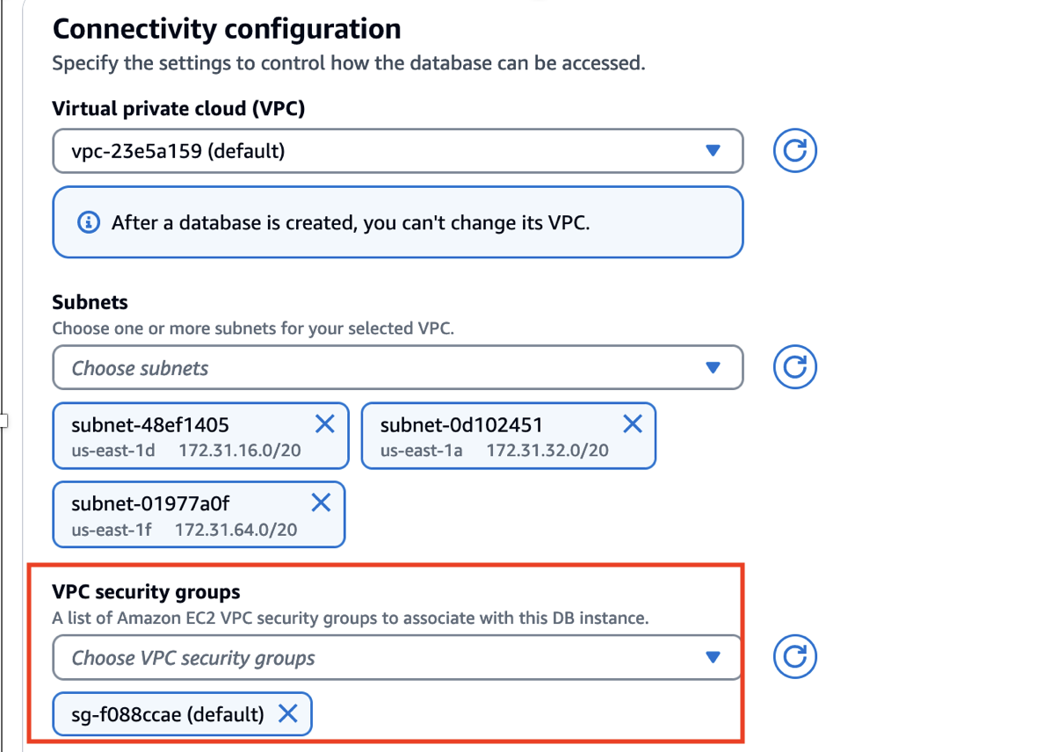Image resolution: width=1058 pixels, height=752 pixels.
Task: Click the subnet-0d102451 name text
Action: (461, 425)
